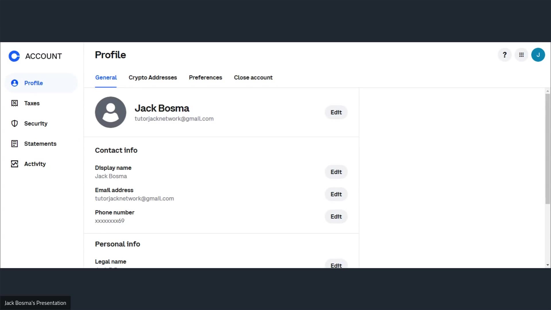Edit the profile name Jack Bosma
Image resolution: width=551 pixels, height=310 pixels.
336,112
